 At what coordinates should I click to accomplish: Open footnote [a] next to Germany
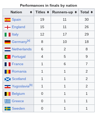click(29, 41)
